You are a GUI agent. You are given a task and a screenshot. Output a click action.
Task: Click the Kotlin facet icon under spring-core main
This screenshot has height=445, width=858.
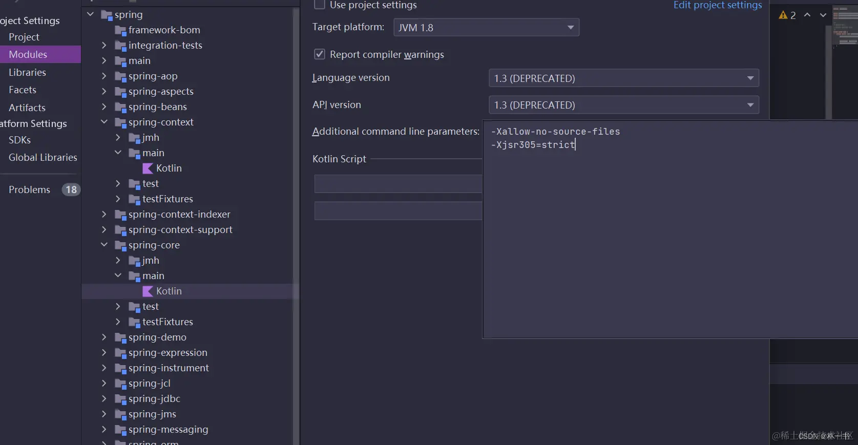148,291
